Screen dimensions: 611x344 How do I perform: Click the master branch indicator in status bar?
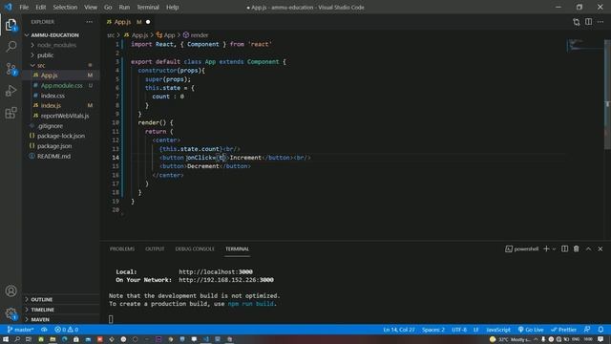(21, 330)
